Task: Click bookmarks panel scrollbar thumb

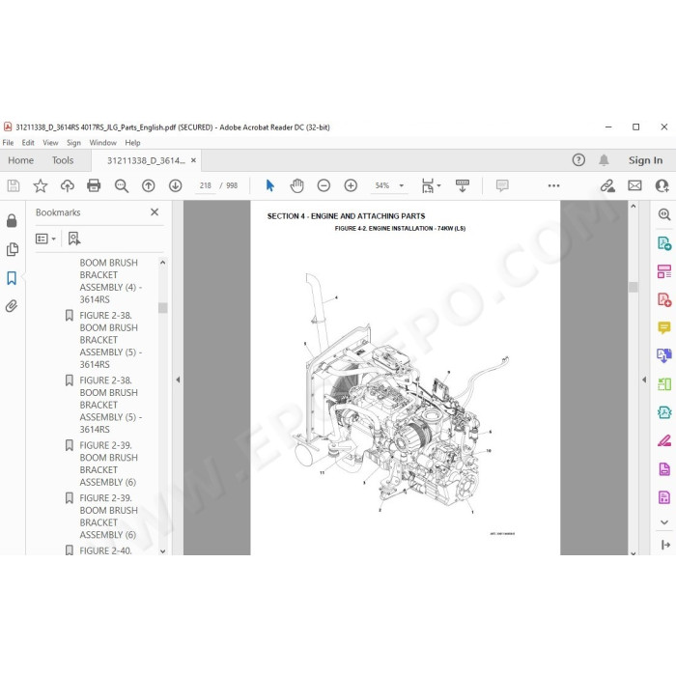Action: pos(162,308)
